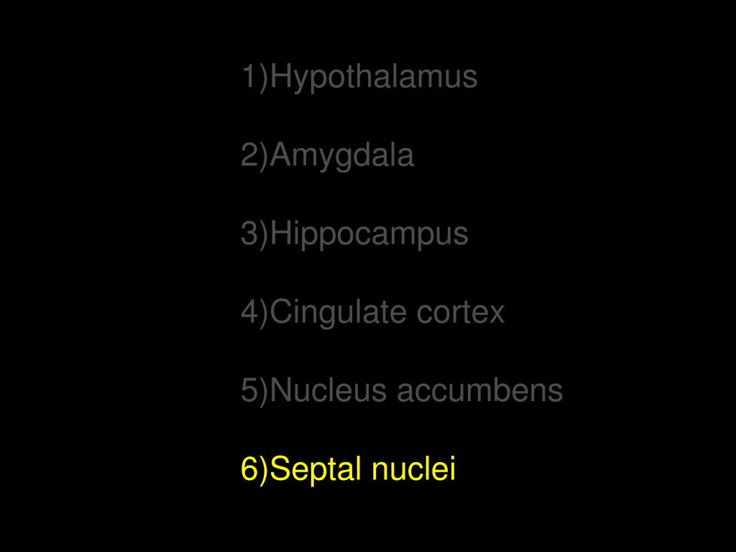Click the list number 4 before Cingulate

[249, 311]
